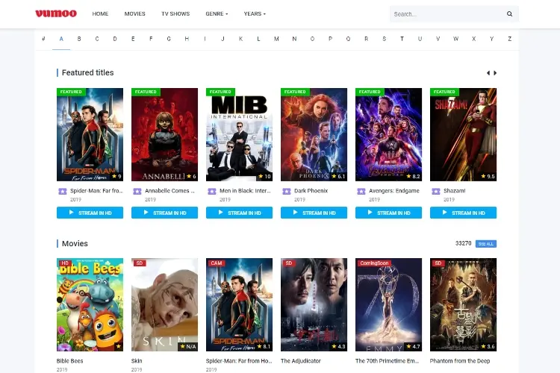Viewport: 560px width, 373px height.
Task: Select the # alphabet filter tab
Action: (x=43, y=39)
